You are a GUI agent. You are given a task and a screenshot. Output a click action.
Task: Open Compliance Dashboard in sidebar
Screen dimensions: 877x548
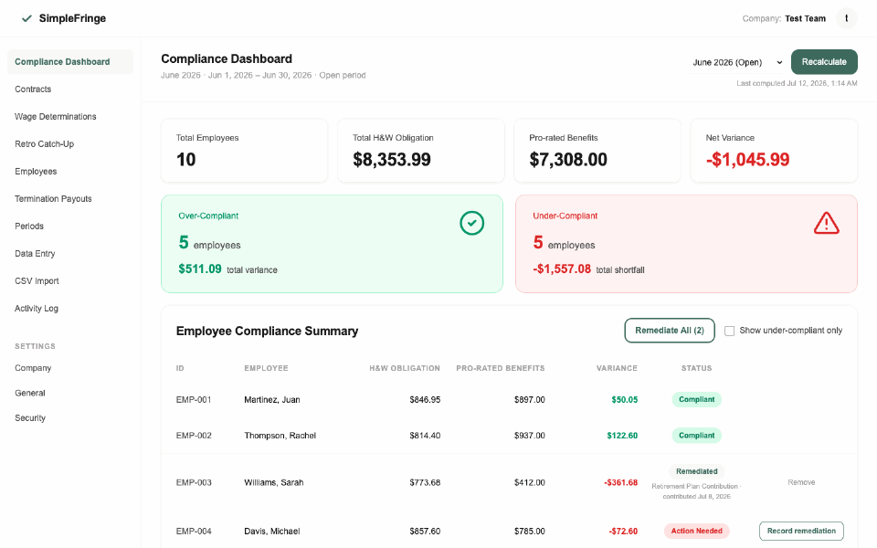(70, 61)
